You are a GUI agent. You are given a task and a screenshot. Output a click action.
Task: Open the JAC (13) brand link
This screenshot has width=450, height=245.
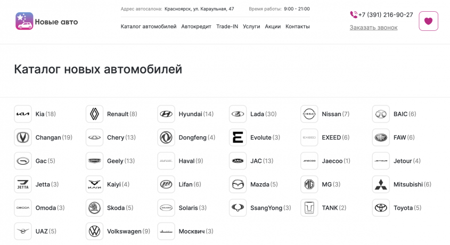click(x=261, y=161)
